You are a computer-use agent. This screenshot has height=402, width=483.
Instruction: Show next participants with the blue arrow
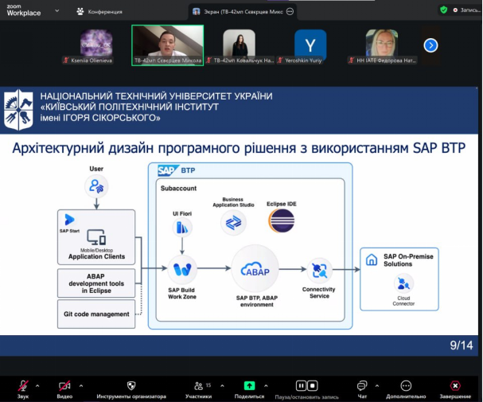click(x=430, y=45)
